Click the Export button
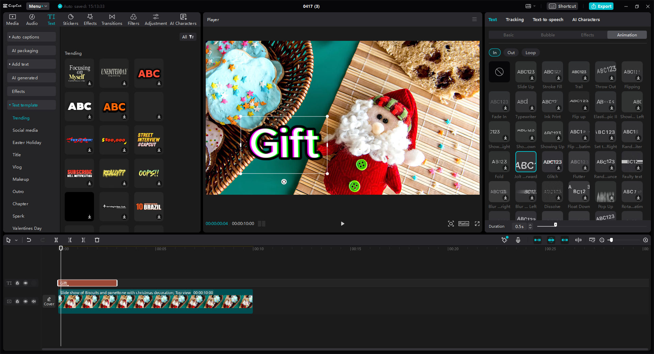Viewport: 654px width, 354px height. click(x=601, y=6)
